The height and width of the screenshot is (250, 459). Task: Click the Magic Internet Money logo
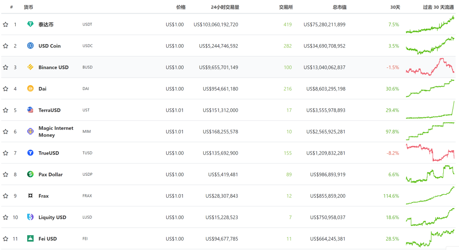(30, 131)
